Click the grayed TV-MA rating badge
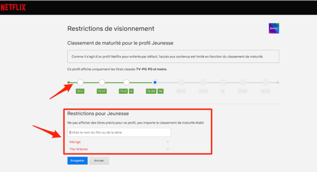Image resolution: width=317 pixels, height=172 pixels. click(x=242, y=91)
